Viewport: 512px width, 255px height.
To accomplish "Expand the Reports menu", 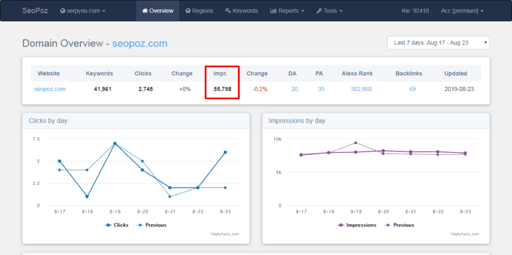I will tap(287, 11).
